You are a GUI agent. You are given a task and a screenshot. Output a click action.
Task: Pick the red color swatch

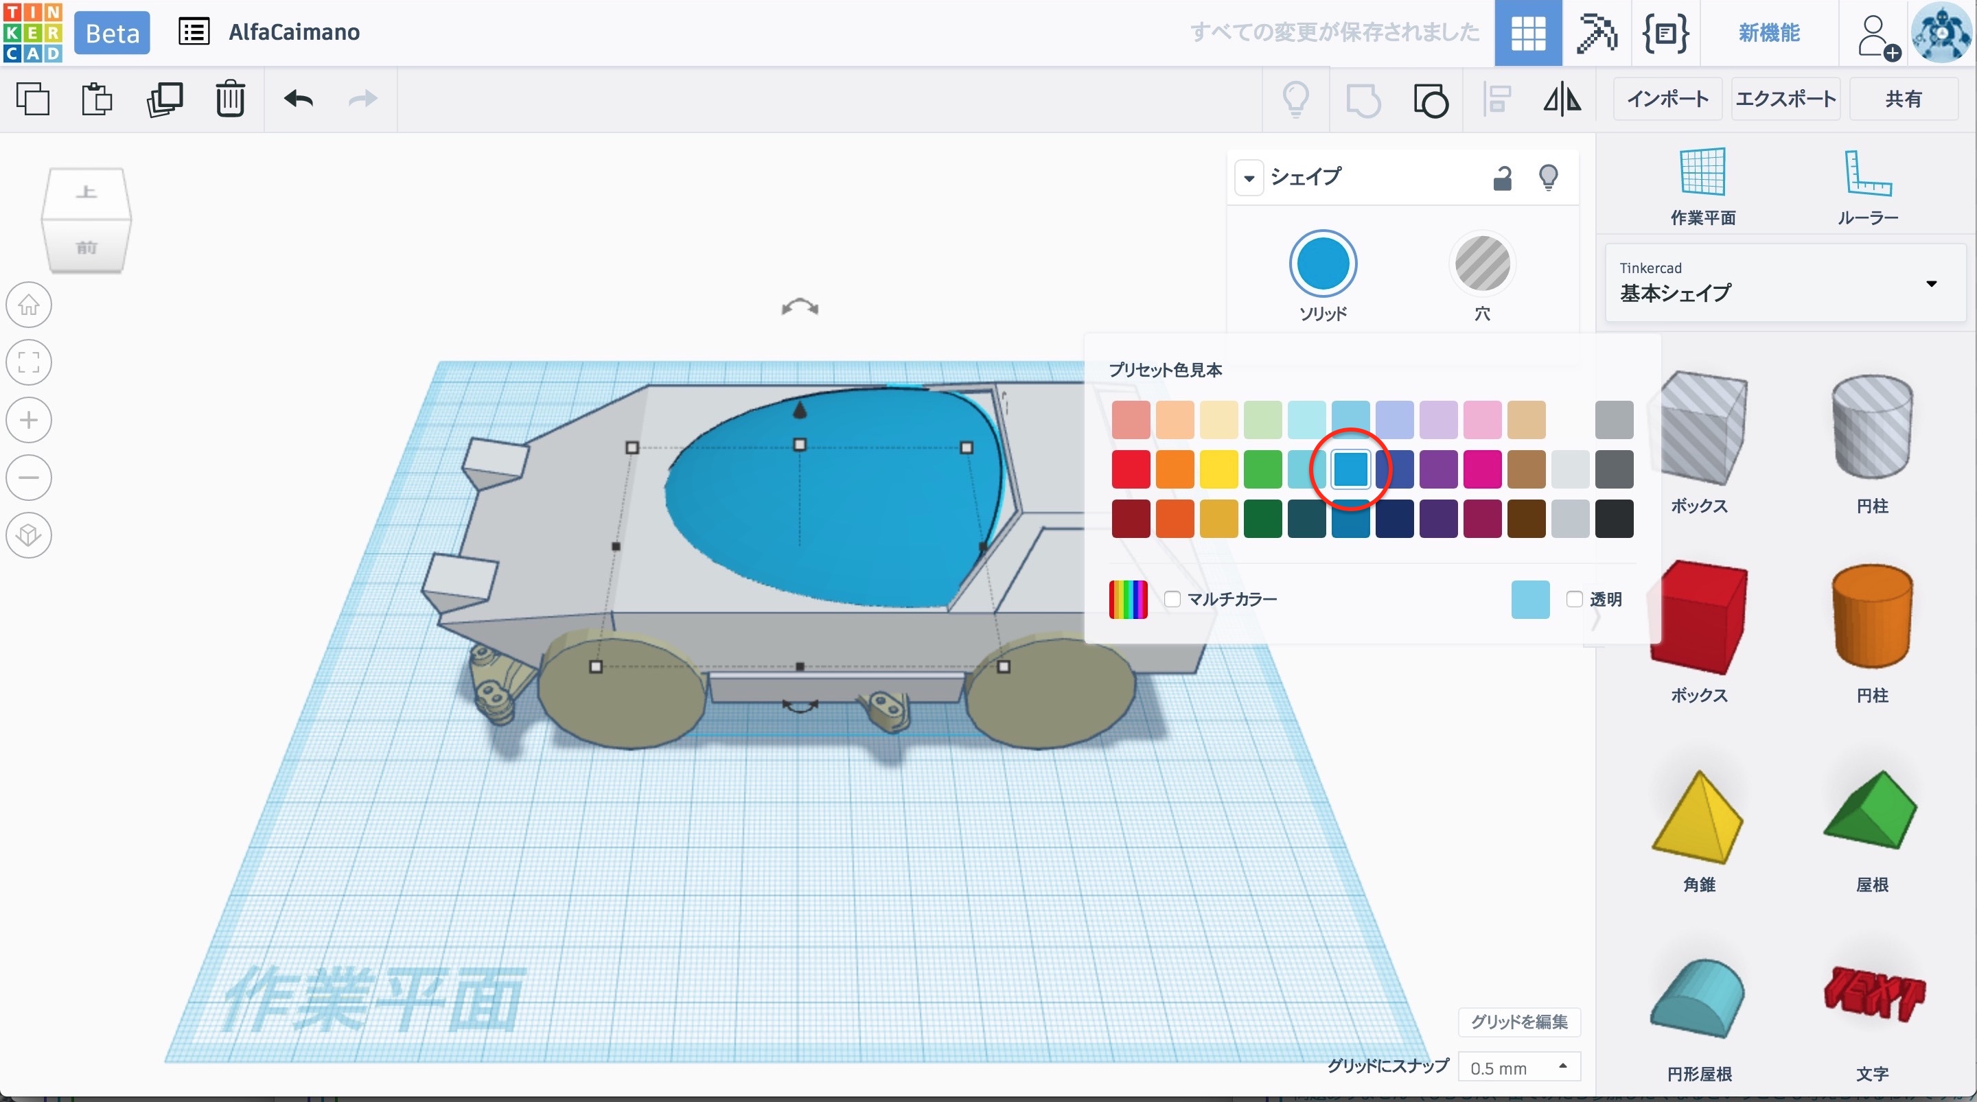pyautogui.click(x=1131, y=469)
